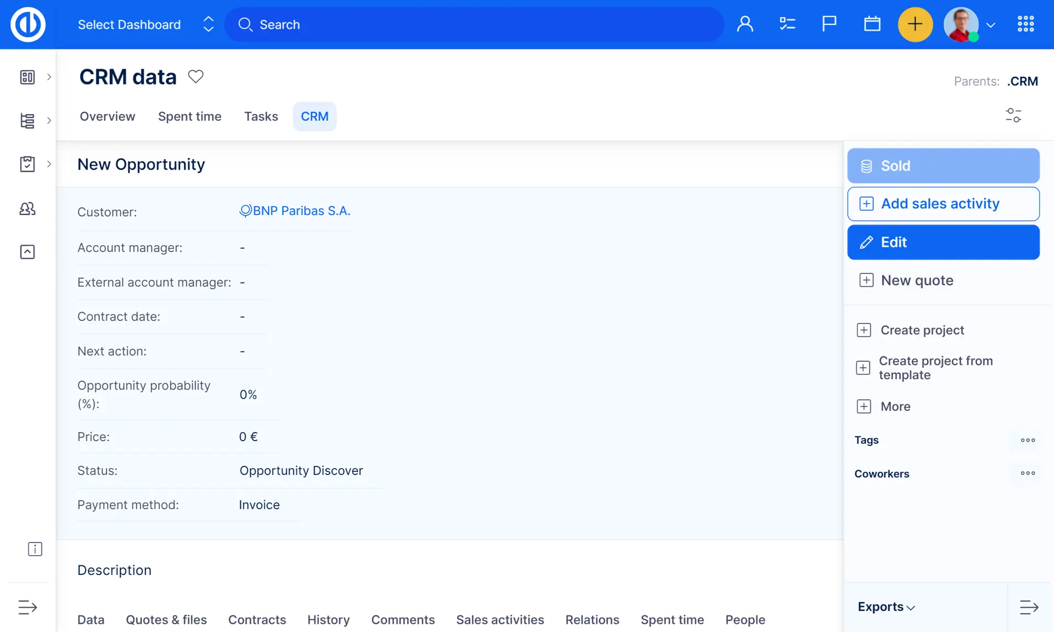Open the nine-dot apps grid menu
Screen dimensions: 1054x632
coord(1025,24)
